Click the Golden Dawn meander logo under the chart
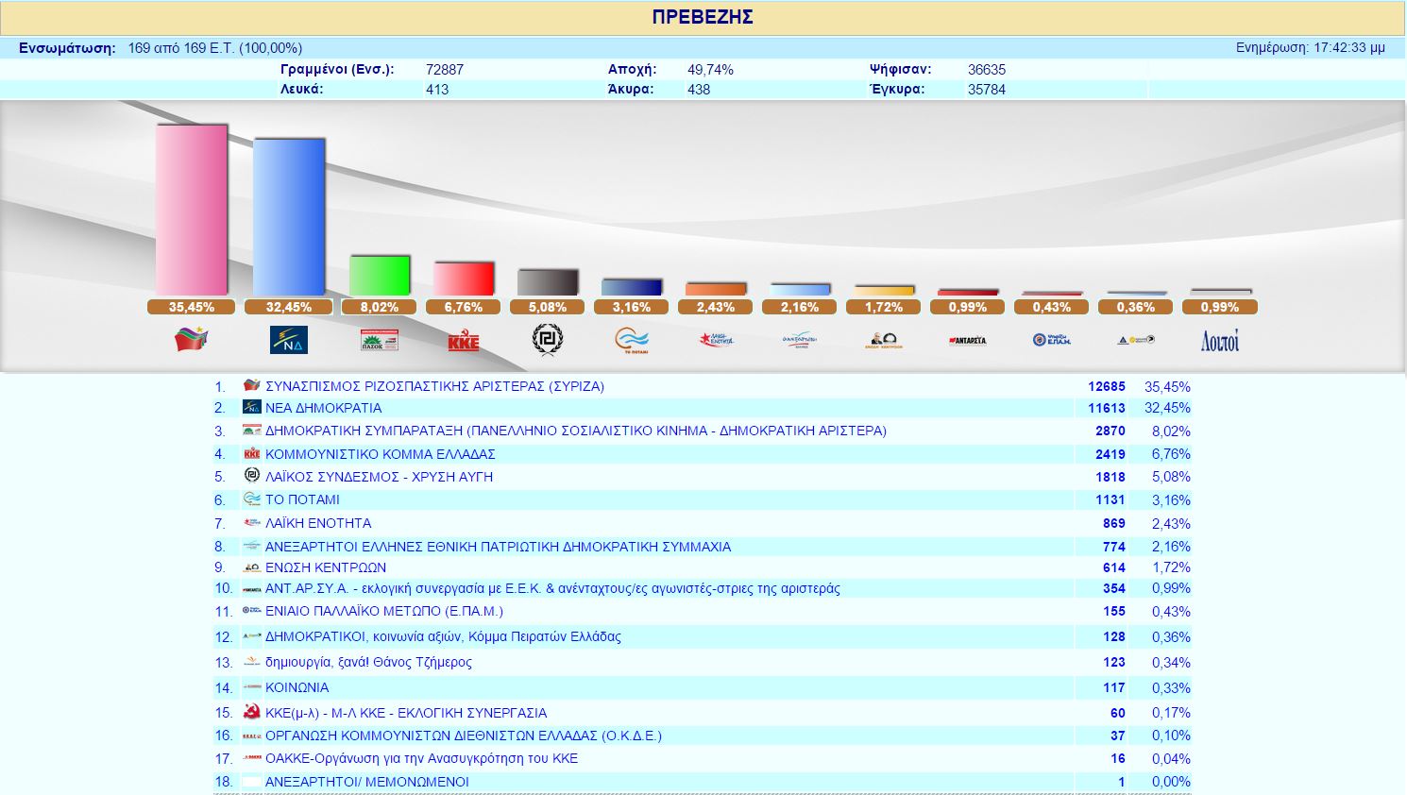 click(548, 339)
